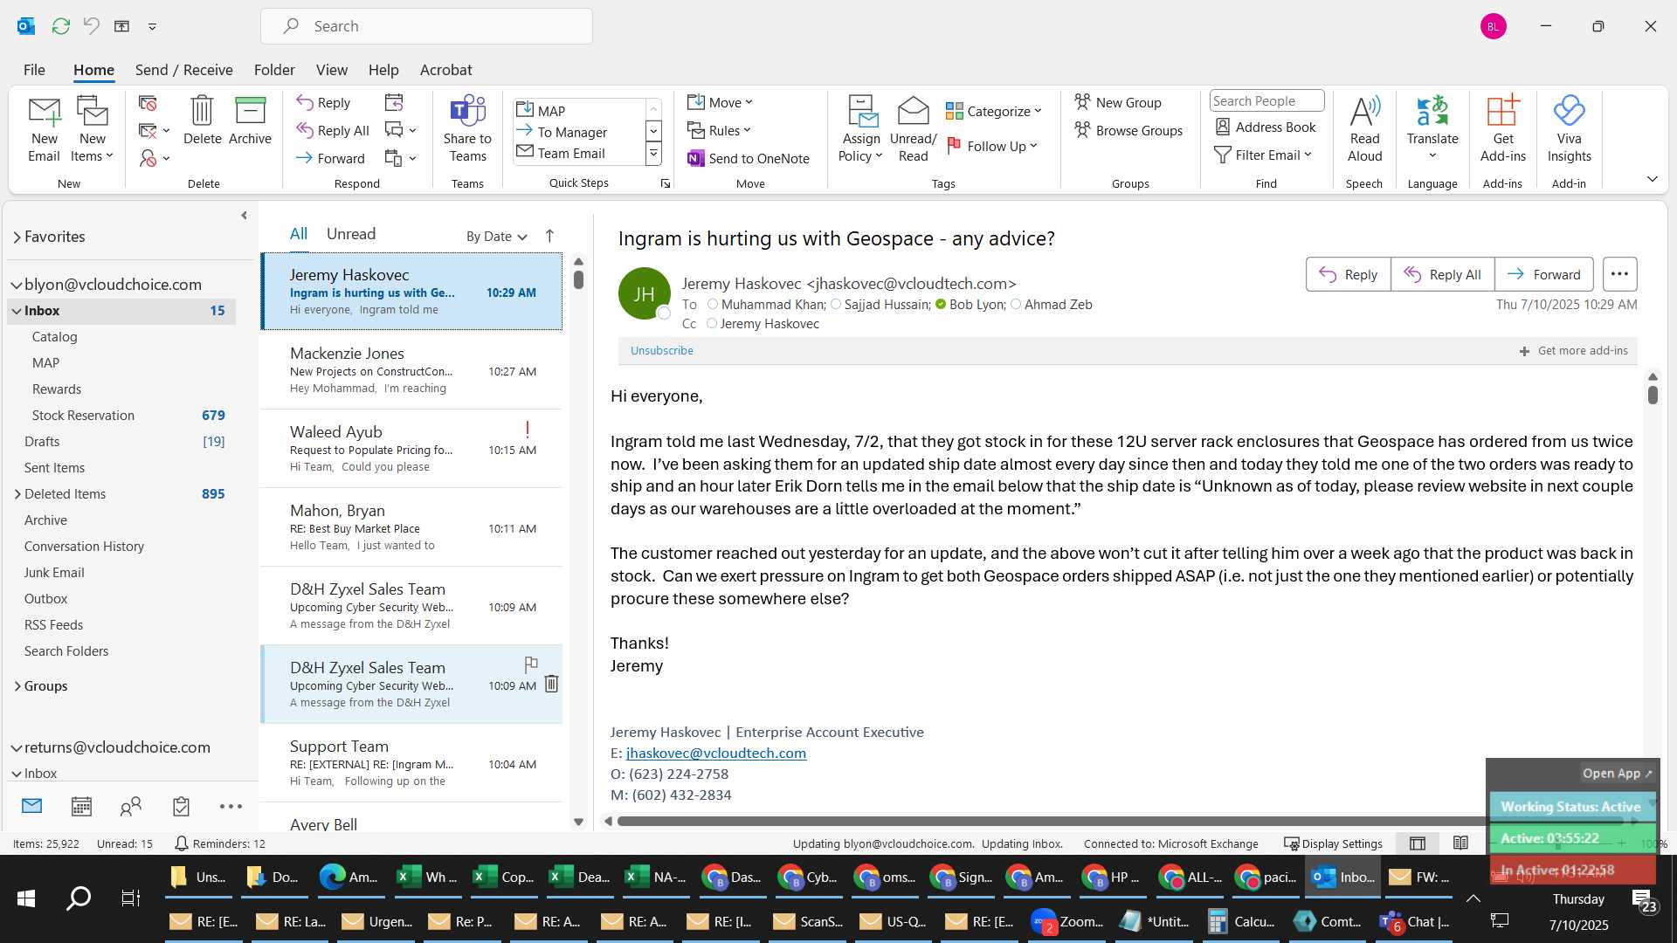Expand the Deleted Items folder
Image resolution: width=1677 pixels, height=943 pixels.
point(17,494)
